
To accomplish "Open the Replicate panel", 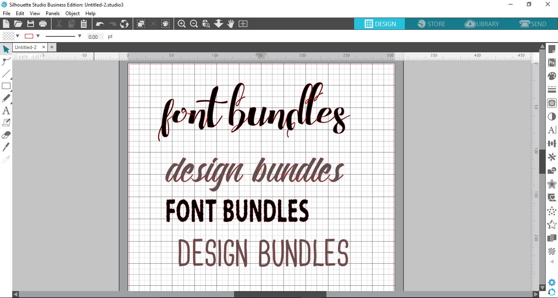I will [552, 157].
